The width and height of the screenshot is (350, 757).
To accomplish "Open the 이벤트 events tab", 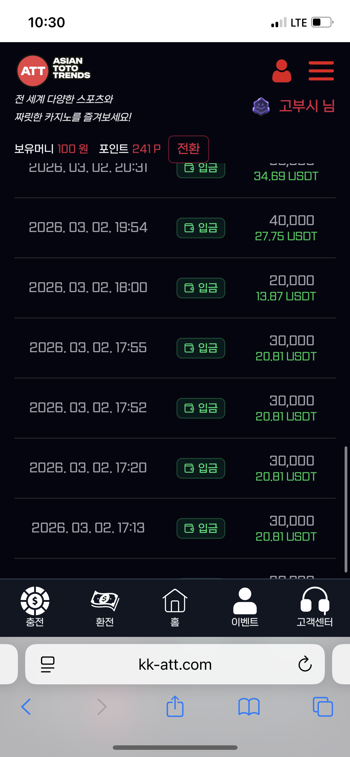I will click(x=245, y=607).
